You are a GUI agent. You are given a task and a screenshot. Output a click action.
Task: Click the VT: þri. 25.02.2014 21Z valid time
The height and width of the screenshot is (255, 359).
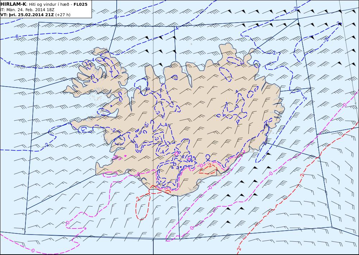tap(27, 15)
